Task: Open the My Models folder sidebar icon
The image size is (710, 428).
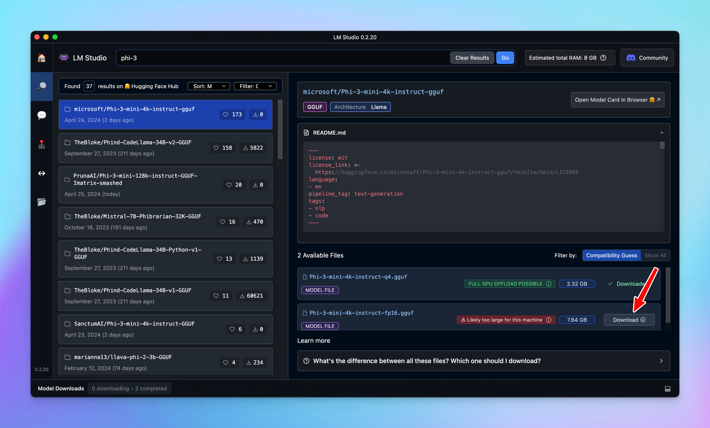Action: (x=42, y=202)
